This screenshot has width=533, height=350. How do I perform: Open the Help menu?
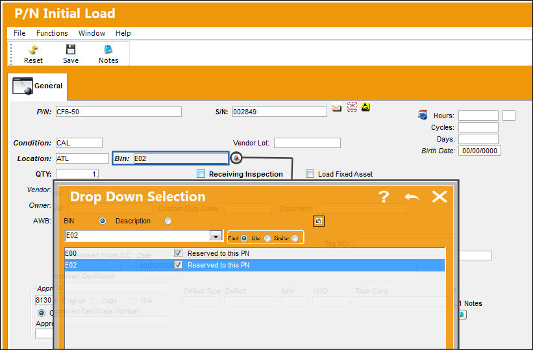(x=123, y=33)
